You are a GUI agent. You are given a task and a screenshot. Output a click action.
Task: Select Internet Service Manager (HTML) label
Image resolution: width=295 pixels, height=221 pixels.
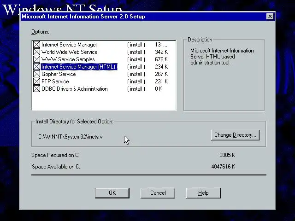(x=79, y=67)
